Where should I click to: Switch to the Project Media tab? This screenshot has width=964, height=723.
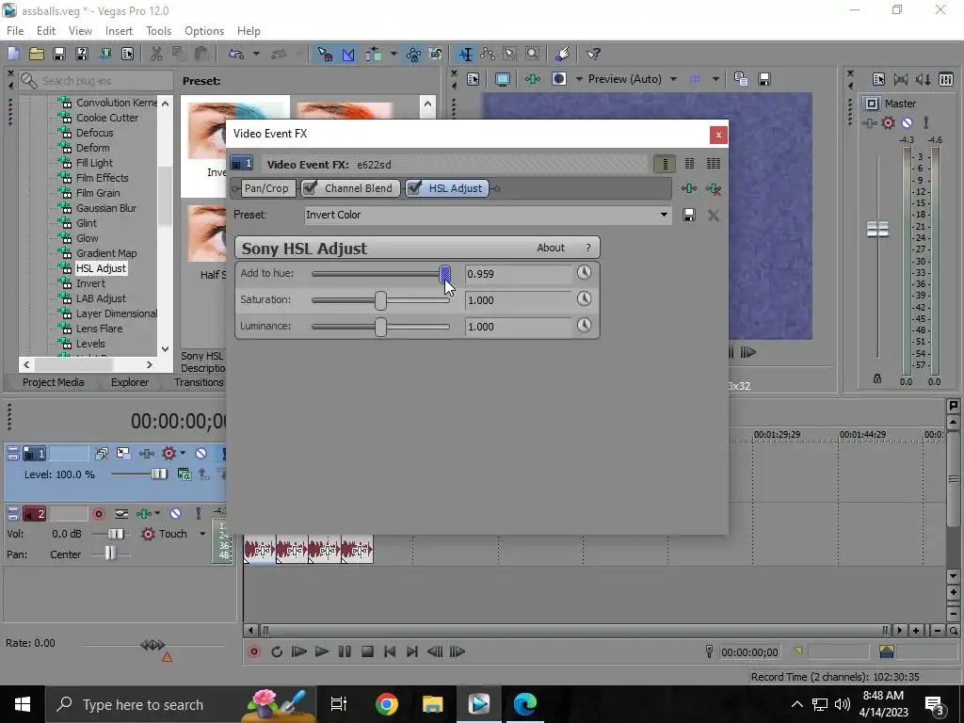tap(54, 382)
